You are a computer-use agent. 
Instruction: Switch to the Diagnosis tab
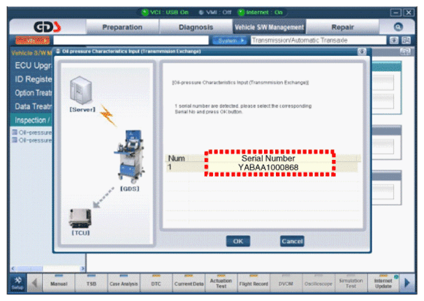tap(196, 27)
